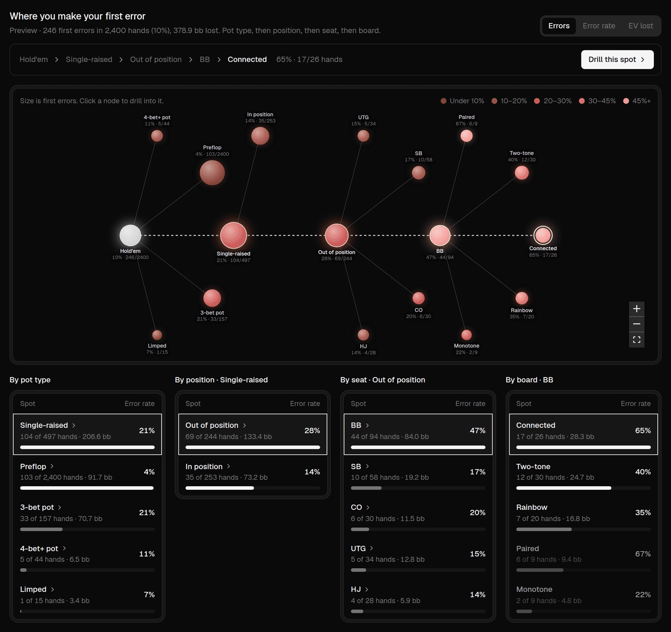Screen dimensions: 671x632
Task: Go to Single-raised in the breadcrumb
Action: pos(89,59)
